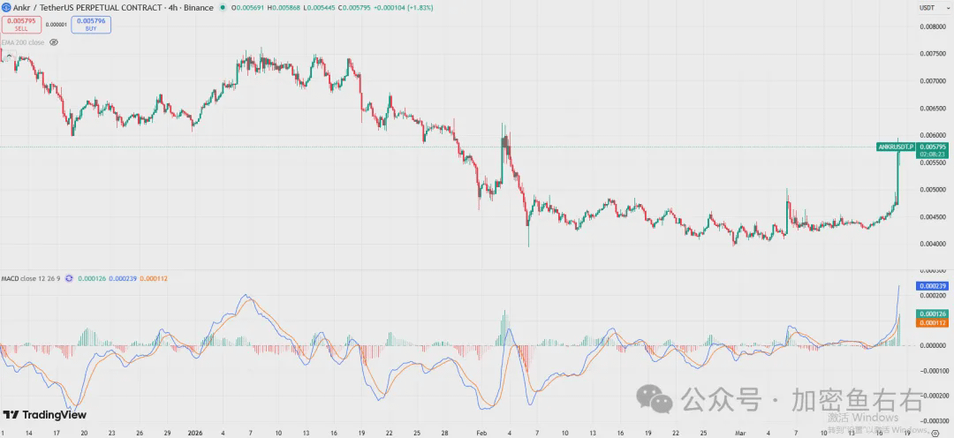Click the Ankr coin logo icon
This screenshot has width=954, height=438.
[5, 8]
